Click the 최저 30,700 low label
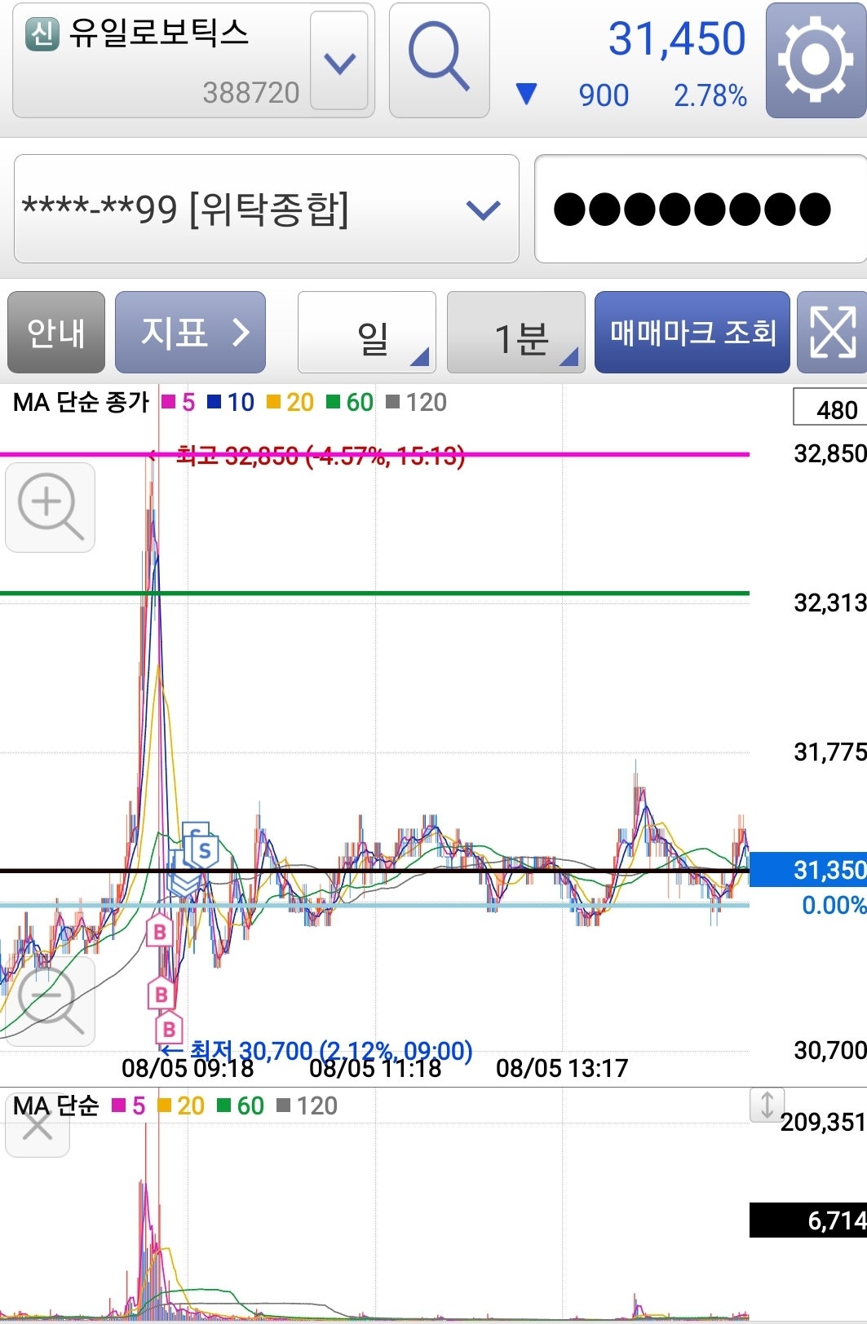This screenshot has height=1324, width=867. coord(331,1051)
